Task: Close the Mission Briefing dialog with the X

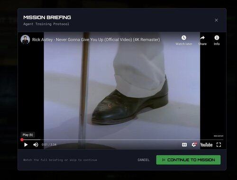Action: coord(216,20)
